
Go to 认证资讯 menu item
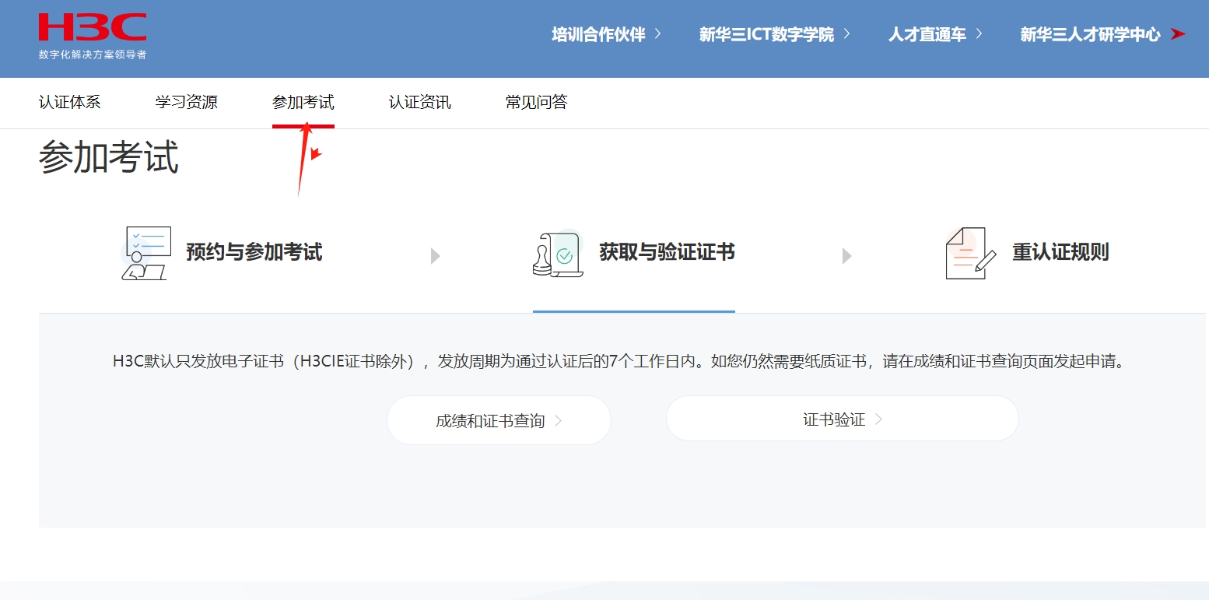click(x=420, y=102)
